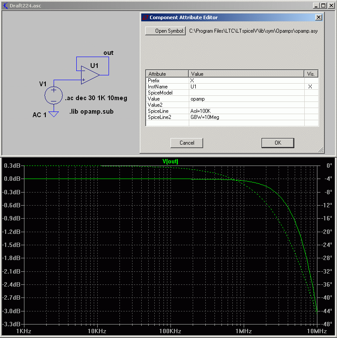Toggle visibility cell for the SpiceLine row
The width and height of the screenshot is (337, 338).
311,111
